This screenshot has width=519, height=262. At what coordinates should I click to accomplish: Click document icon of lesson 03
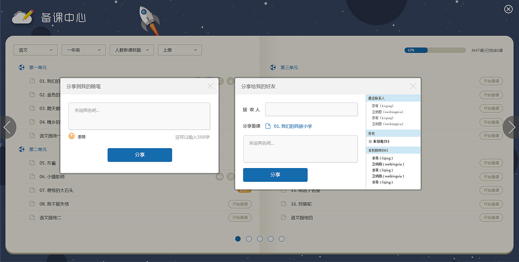click(x=32, y=108)
